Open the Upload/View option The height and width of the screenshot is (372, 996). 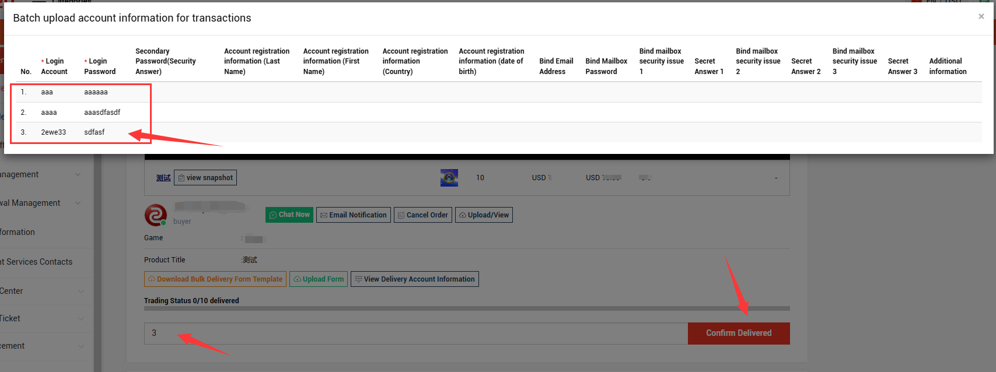pyautogui.click(x=483, y=215)
